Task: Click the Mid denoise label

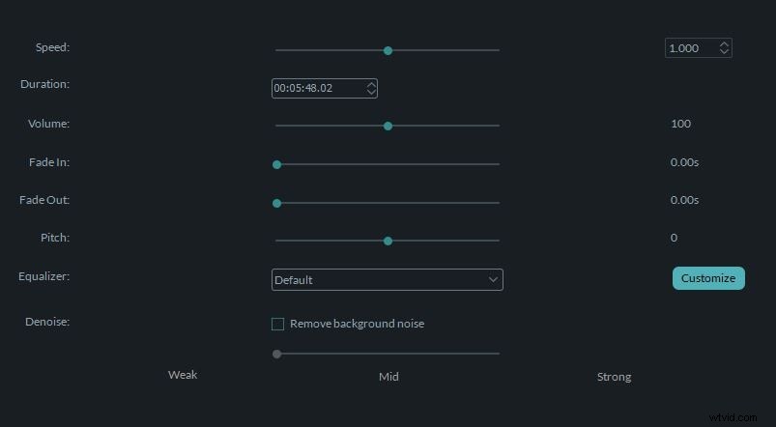Action: click(388, 377)
